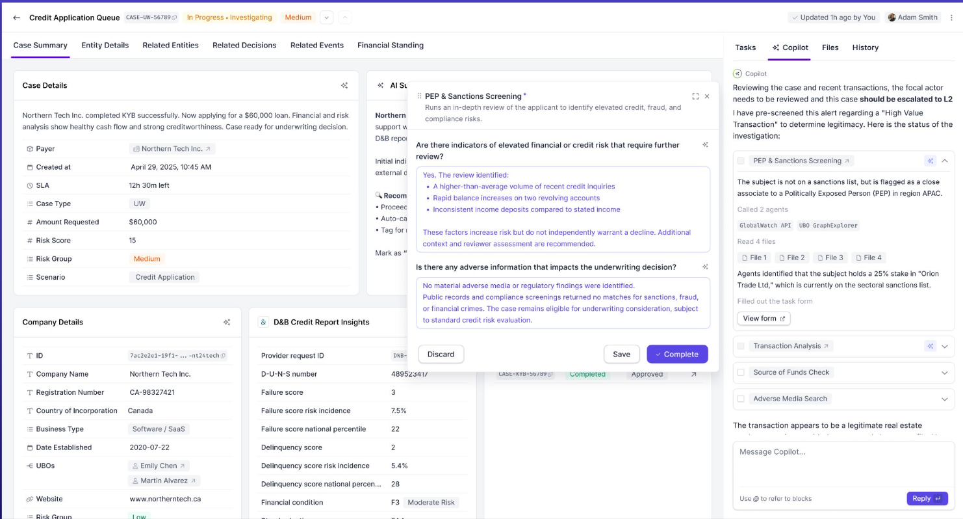Click the GlobalWatch API agent tag
This screenshot has height=519, width=963.
tap(765, 226)
